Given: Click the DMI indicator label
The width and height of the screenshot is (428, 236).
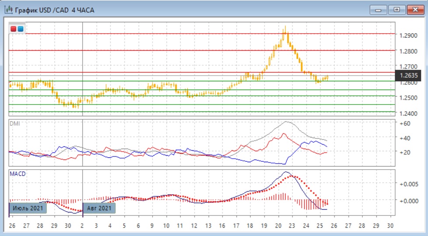Looking at the screenshot, I should point(15,123).
